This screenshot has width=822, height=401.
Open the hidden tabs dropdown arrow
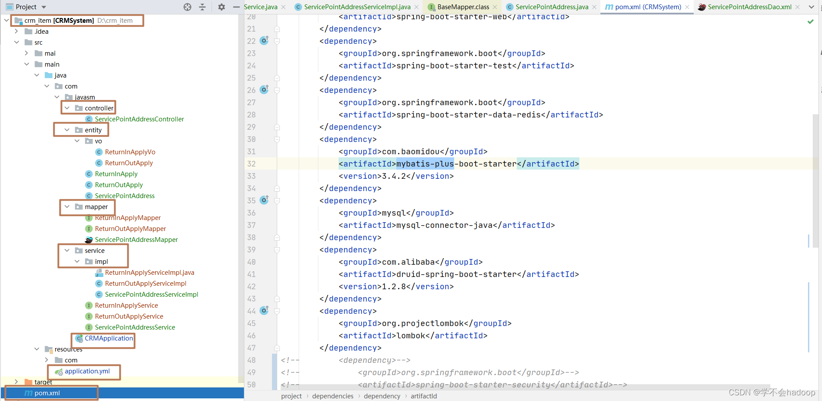pyautogui.click(x=811, y=7)
